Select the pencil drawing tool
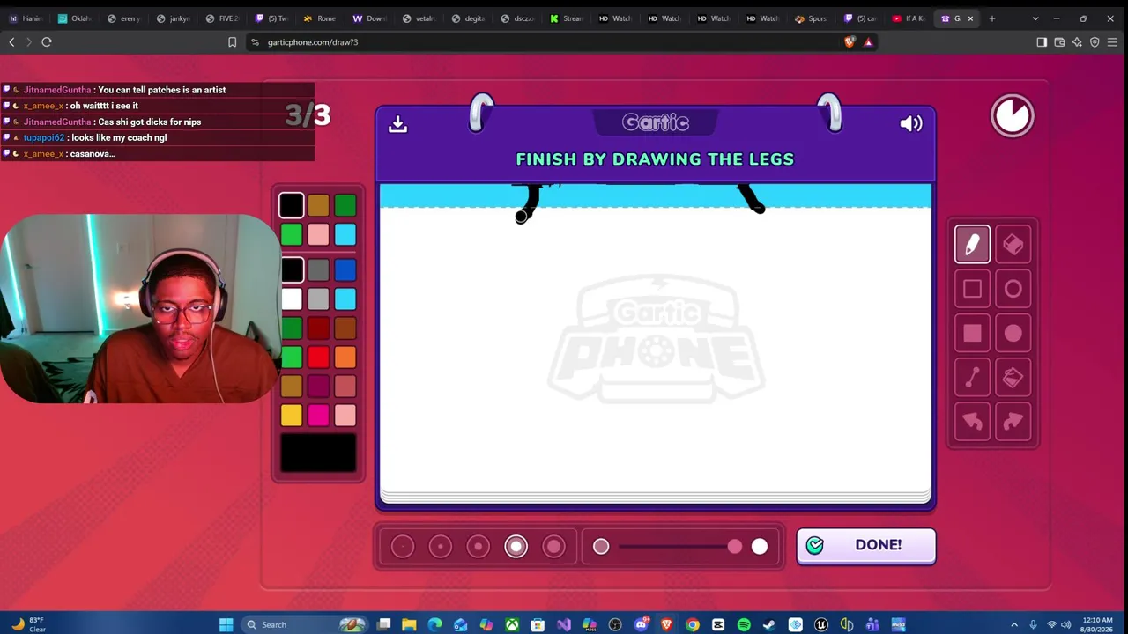Screen dimensions: 1128x634 click(972, 245)
